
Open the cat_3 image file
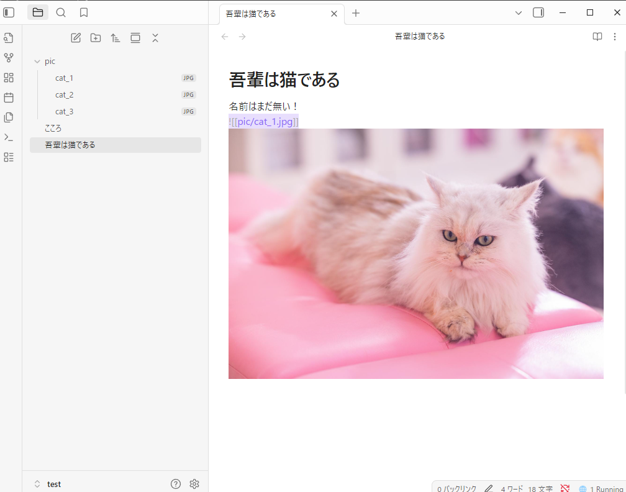coord(116,112)
